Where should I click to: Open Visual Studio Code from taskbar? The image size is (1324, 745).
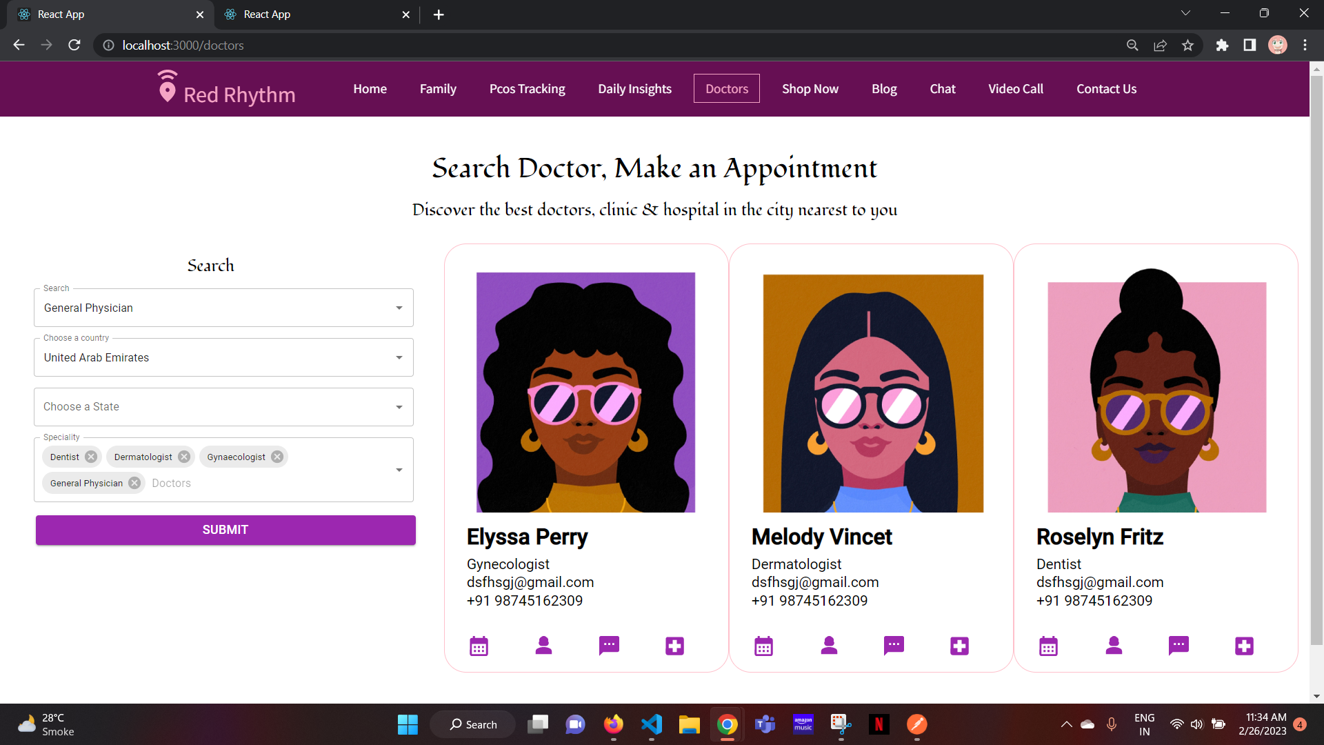pos(651,724)
